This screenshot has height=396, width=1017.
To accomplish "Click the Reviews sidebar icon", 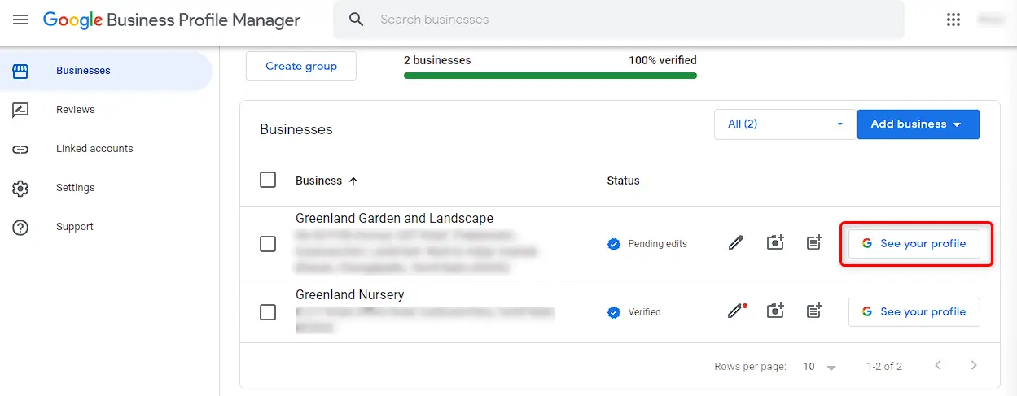I will pyautogui.click(x=20, y=110).
